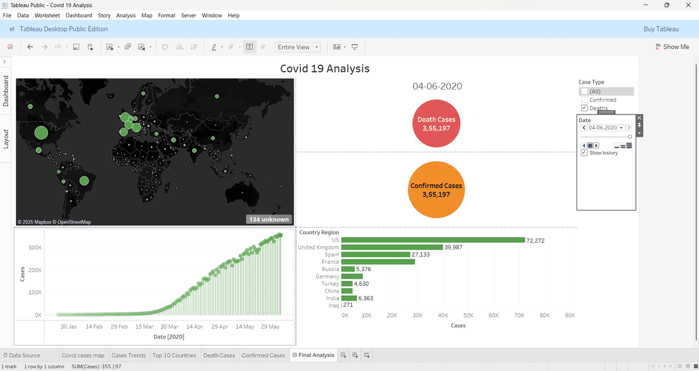This screenshot has width=699, height=371.
Task: Disable the Deaths case type filter
Action: click(x=584, y=108)
